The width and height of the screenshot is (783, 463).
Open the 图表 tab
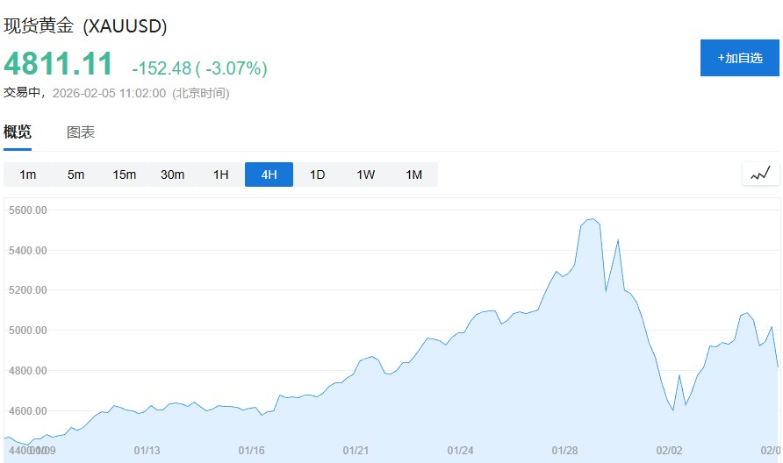[81, 132]
